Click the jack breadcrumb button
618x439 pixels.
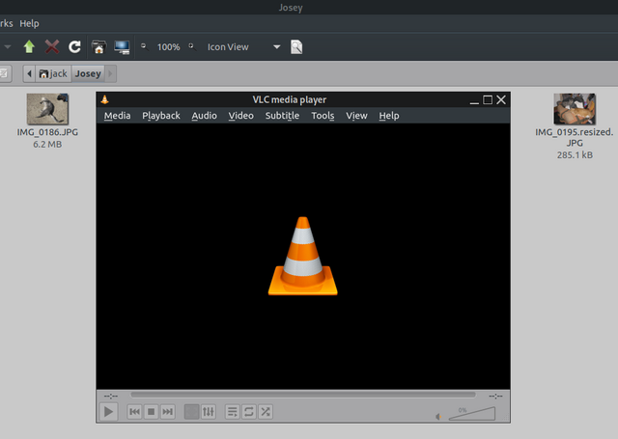pos(52,73)
